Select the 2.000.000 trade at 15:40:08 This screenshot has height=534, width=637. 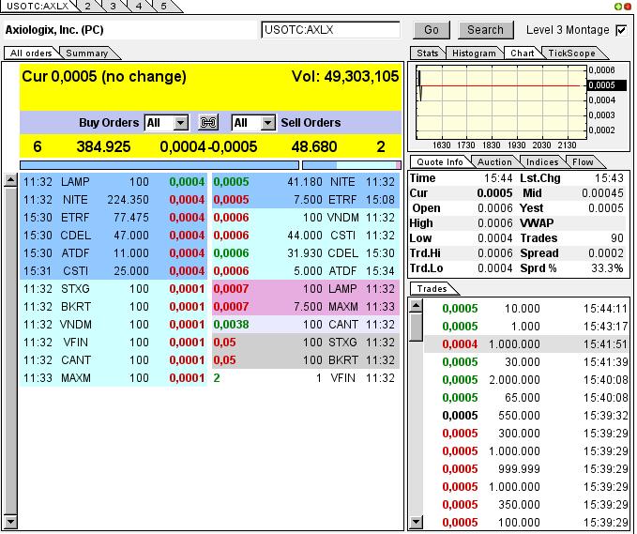coord(527,379)
